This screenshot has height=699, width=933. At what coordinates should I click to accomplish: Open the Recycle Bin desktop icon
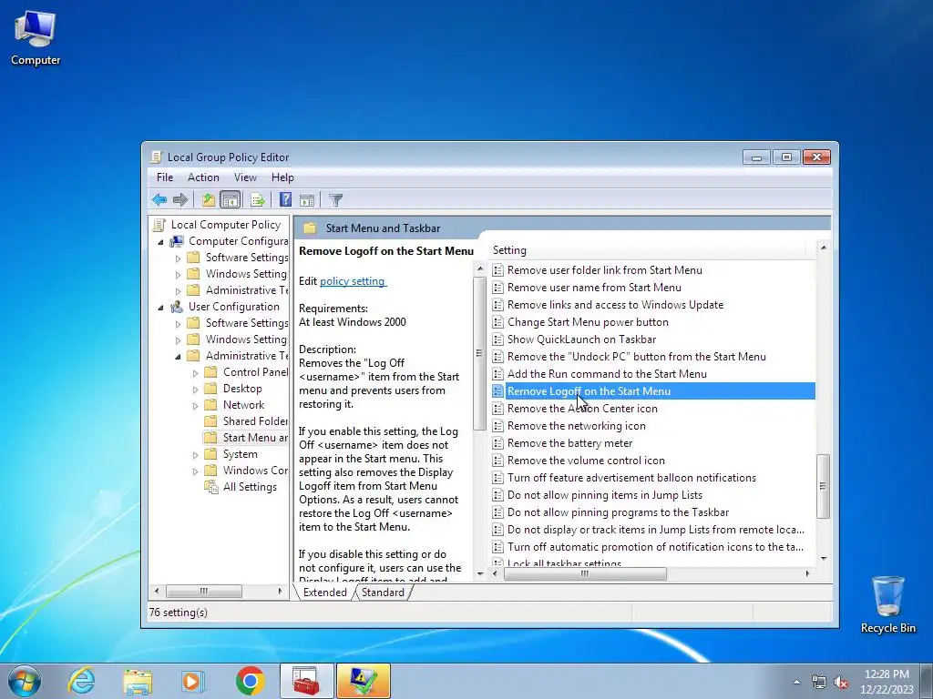pos(887,604)
